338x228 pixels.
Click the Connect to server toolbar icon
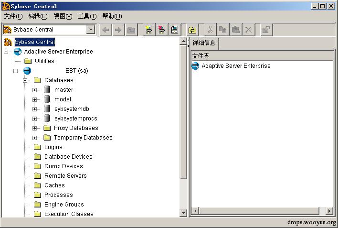point(149,30)
